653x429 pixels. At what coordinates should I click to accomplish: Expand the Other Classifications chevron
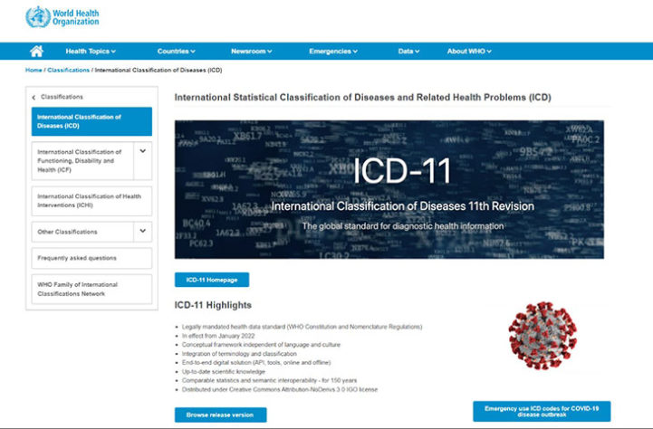click(143, 231)
